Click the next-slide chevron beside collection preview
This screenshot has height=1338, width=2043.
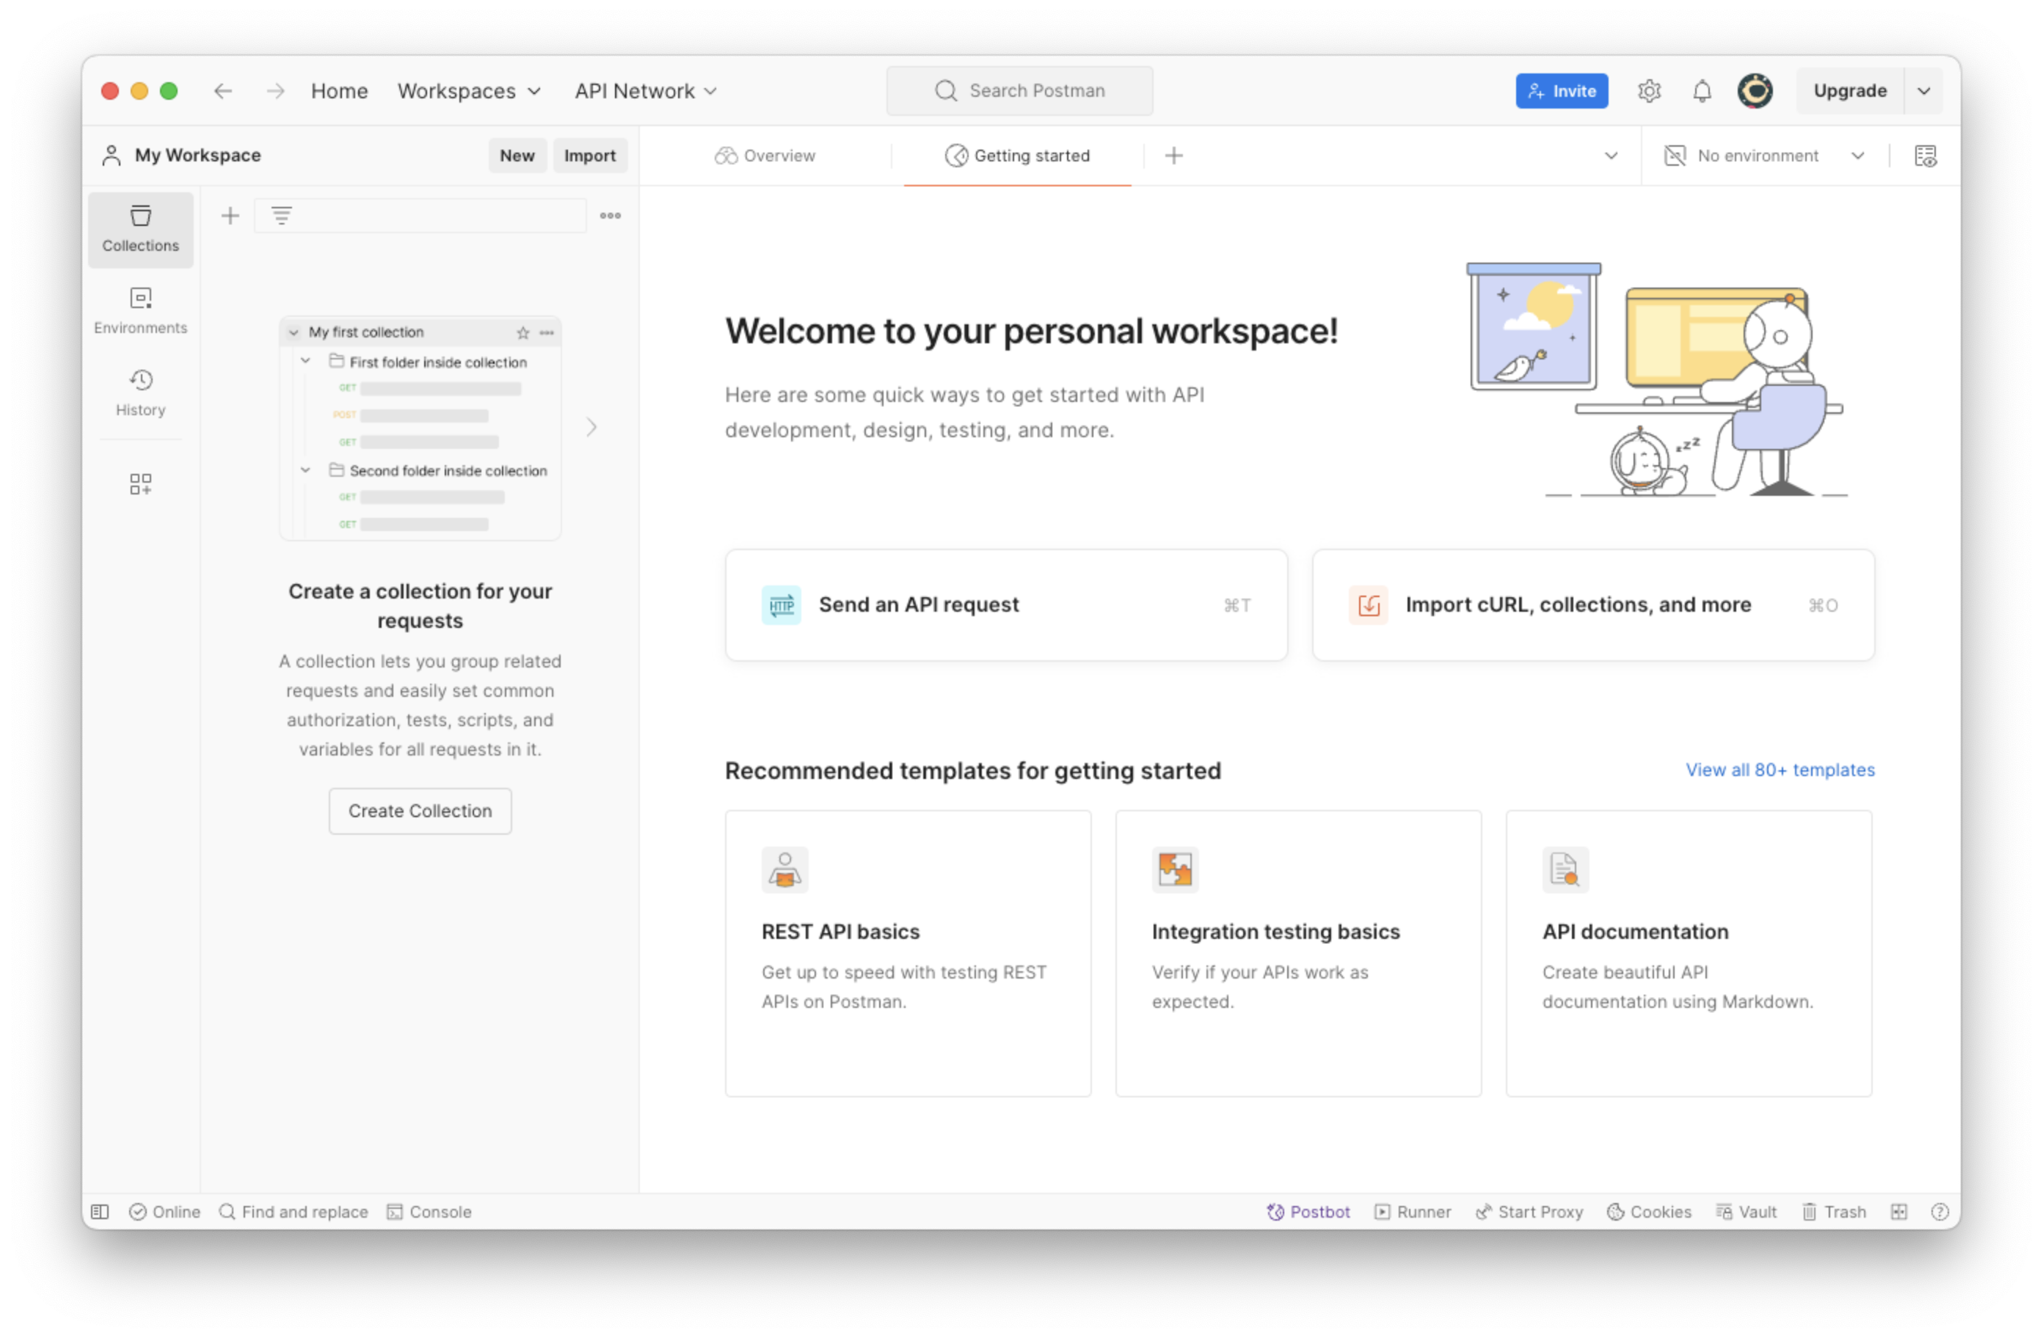tap(591, 426)
